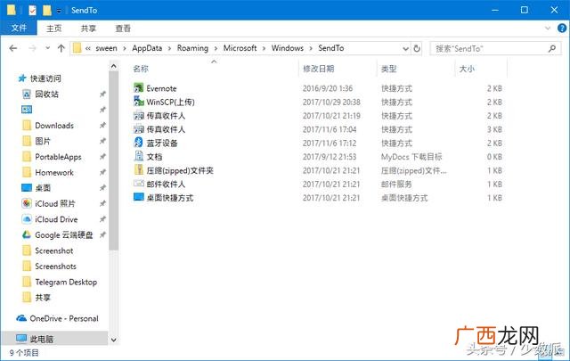
Task: Click the sidebar scrollbar up arrow
Action: [x=113, y=66]
